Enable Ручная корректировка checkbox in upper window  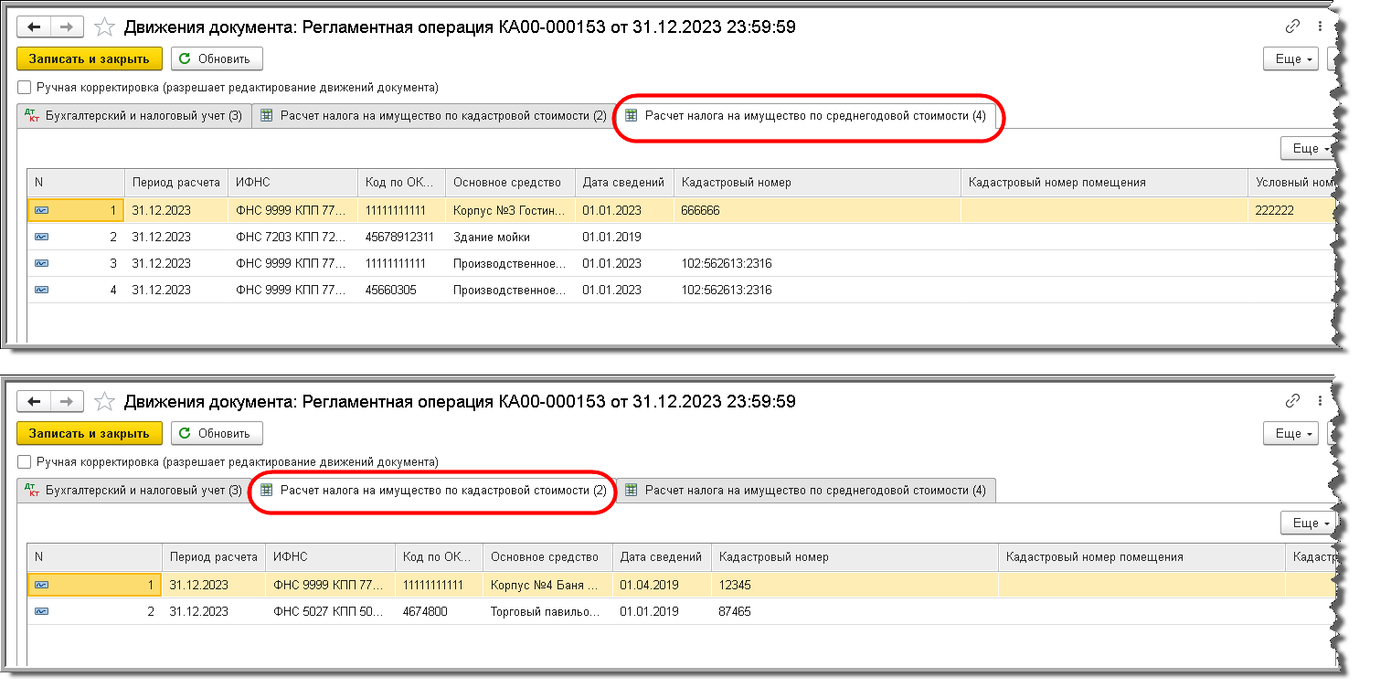coord(25,88)
